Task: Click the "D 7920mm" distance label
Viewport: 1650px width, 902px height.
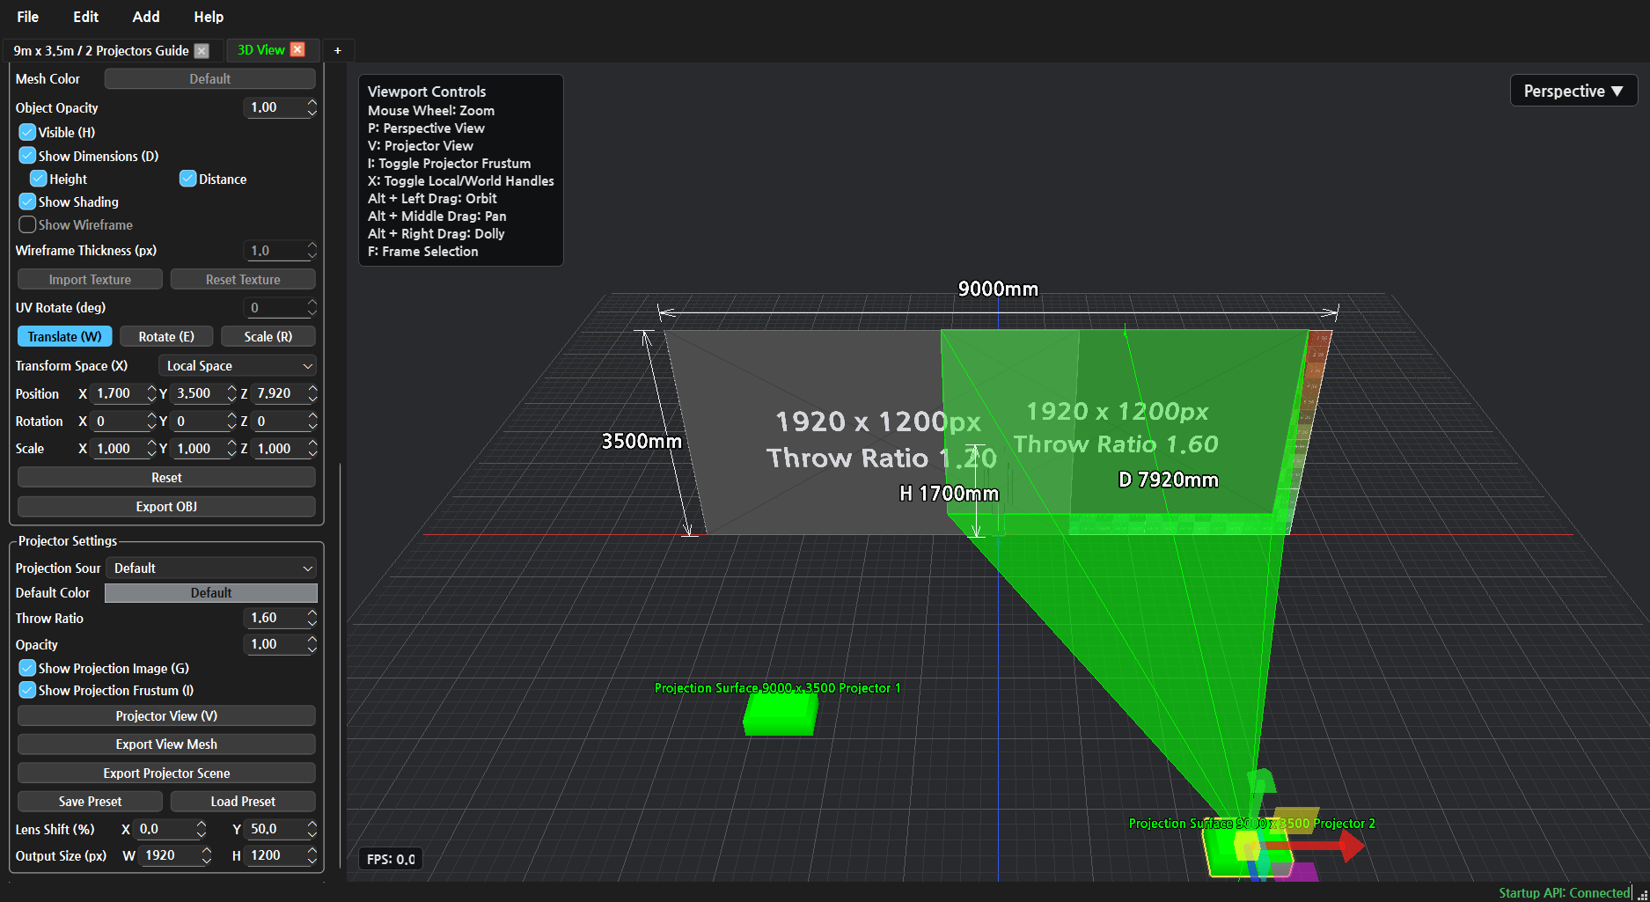Action: pos(1169,480)
